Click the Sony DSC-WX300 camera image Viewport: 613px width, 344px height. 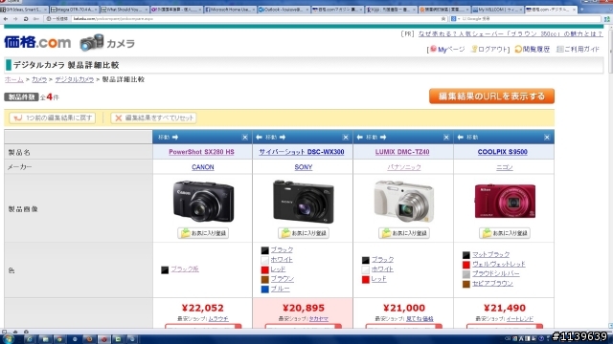coord(304,202)
